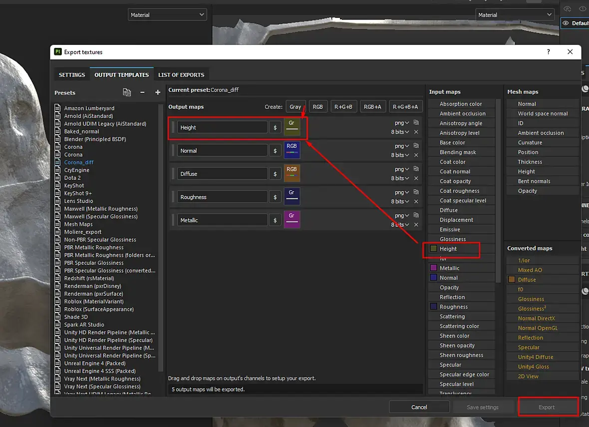
Task: Click the copy icon on the Diffuse map row
Action: [416, 169]
